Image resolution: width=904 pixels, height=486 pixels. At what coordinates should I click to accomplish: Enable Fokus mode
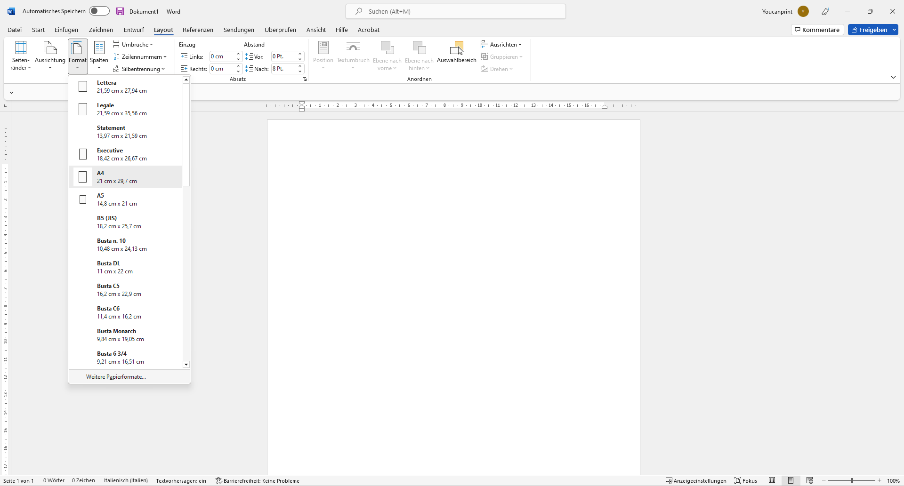746,481
